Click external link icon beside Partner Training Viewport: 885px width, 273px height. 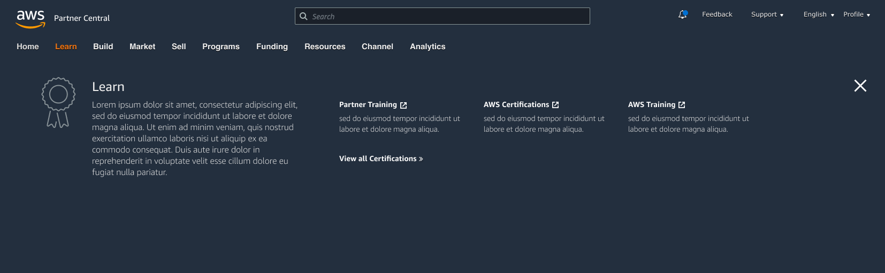pyautogui.click(x=403, y=105)
